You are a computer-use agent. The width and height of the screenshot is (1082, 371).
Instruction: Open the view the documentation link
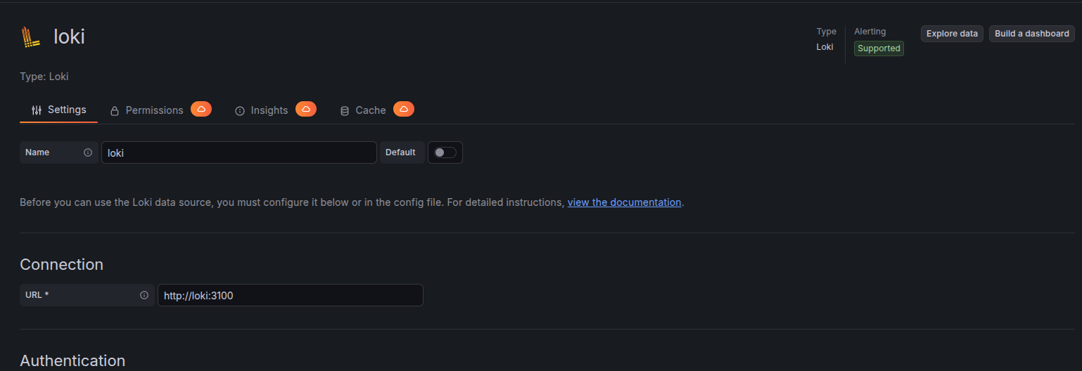pyautogui.click(x=624, y=202)
